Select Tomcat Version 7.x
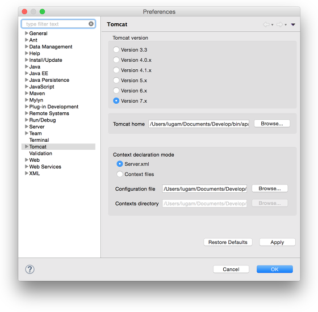 [116, 101]
